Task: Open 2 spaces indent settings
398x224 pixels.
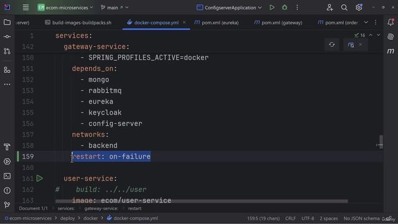Action: 328,218
